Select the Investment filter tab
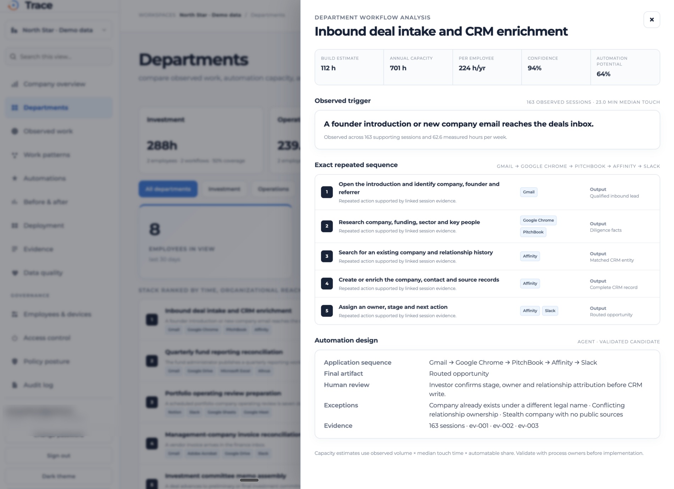This screenshot has height=489, width=674. [x=224, y=189]
